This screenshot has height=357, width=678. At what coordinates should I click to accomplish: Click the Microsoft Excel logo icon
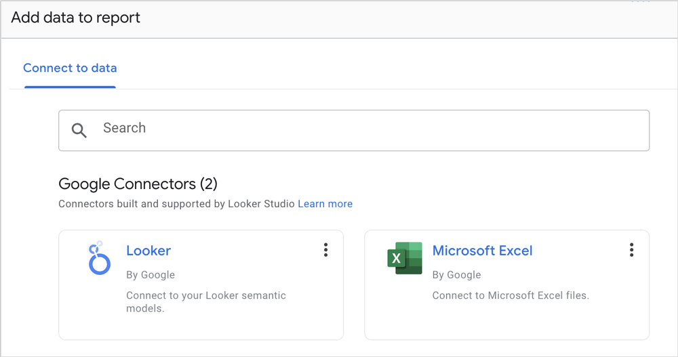point(405,258)
